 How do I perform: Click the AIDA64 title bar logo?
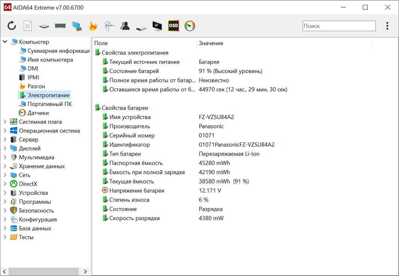[x=7, y=7]
